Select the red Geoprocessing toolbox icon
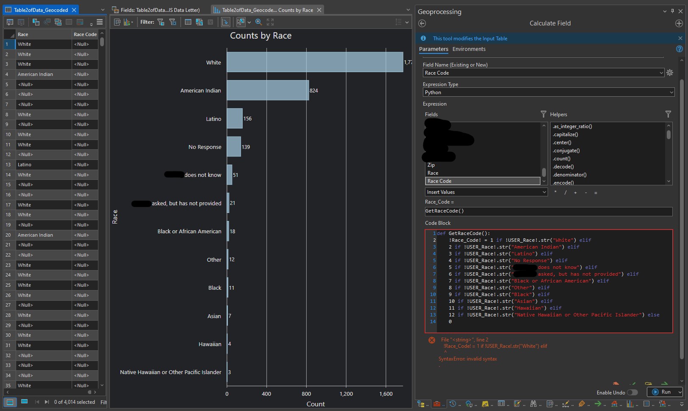 point(437,403)
